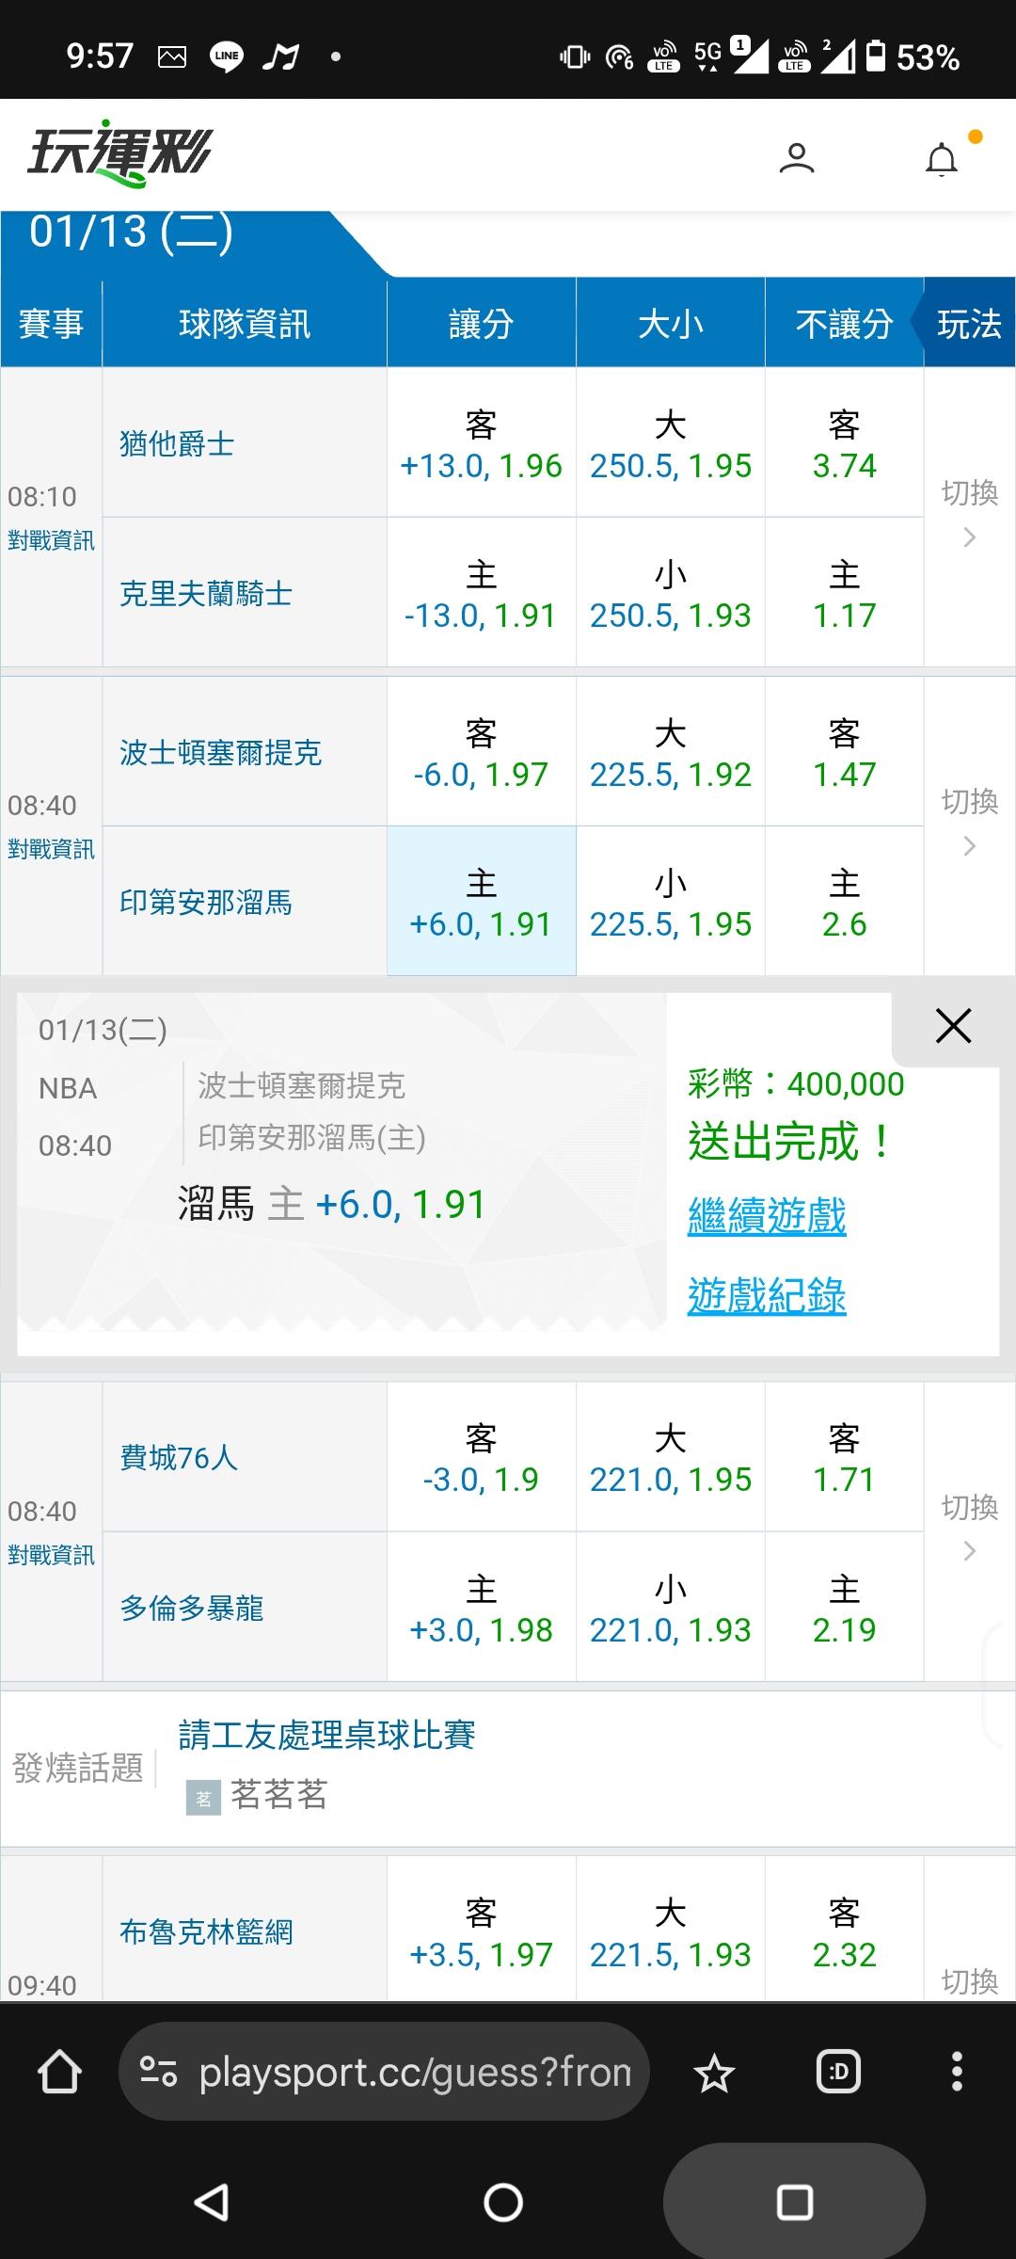
Task: Select Pacers home +6.0 spread cell
Action: coord(481,902)
